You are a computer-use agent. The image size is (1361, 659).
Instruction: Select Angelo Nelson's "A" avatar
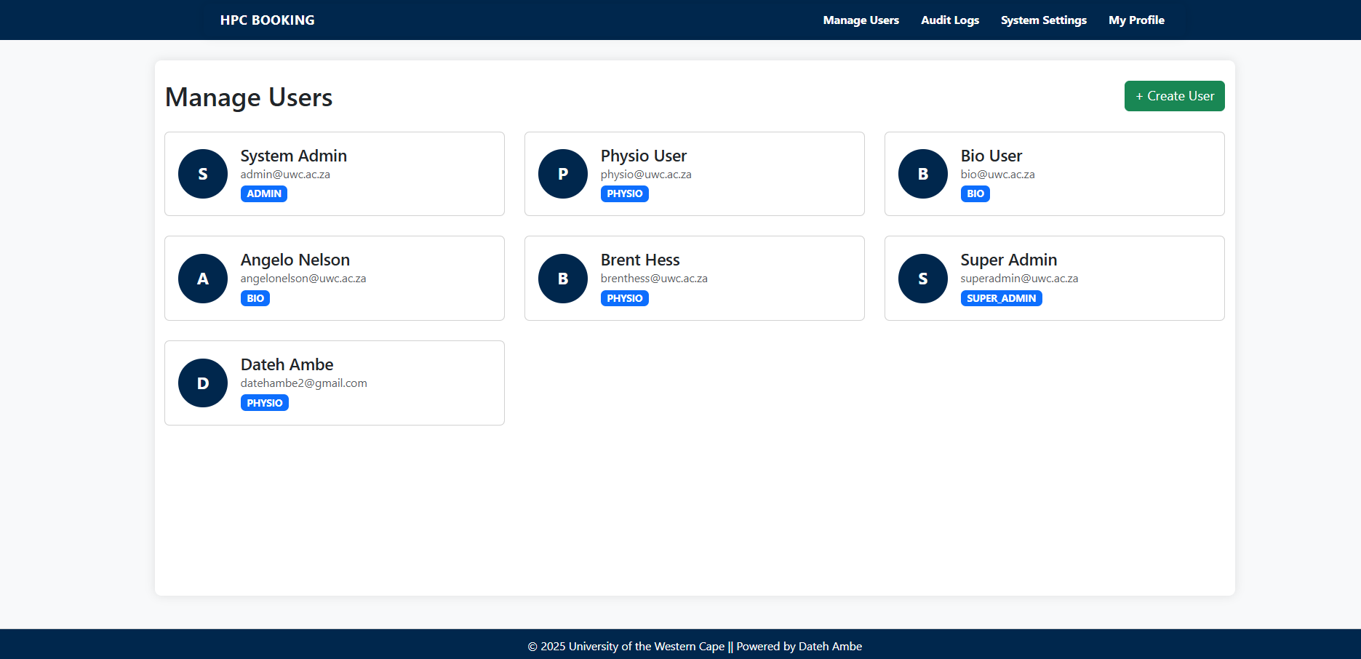click(x=203, y=279)
